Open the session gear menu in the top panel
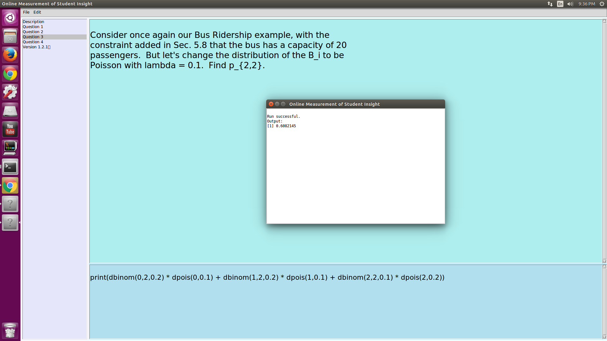This screenshot has height=341, width=607. coord(602,4)
